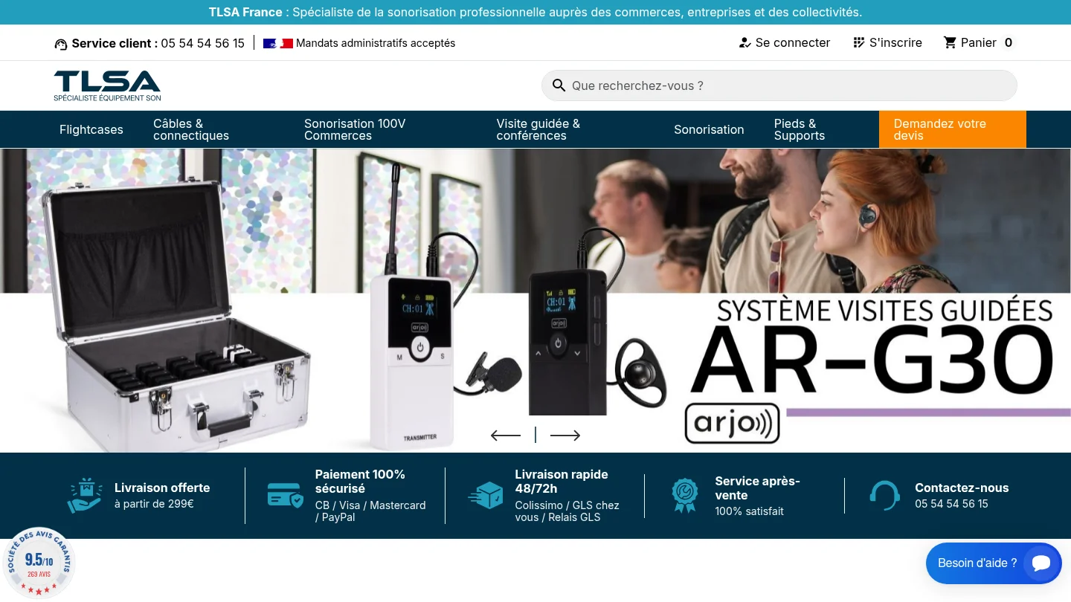Image resolution: width=1071 pixels, height=602 pixels.
Task: Click the S'inscrire sign-up icon
Action: point(859,42)
